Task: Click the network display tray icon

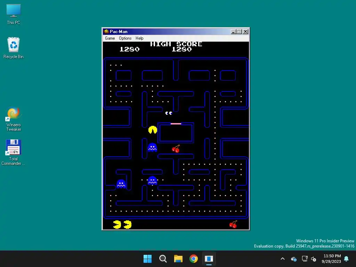Action: [x=305, y=259]
